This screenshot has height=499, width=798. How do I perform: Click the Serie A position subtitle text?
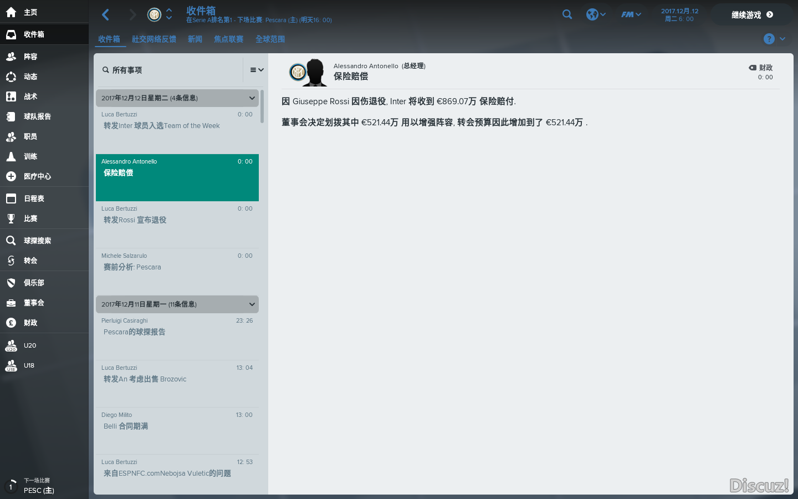click(x=259, y=20)
